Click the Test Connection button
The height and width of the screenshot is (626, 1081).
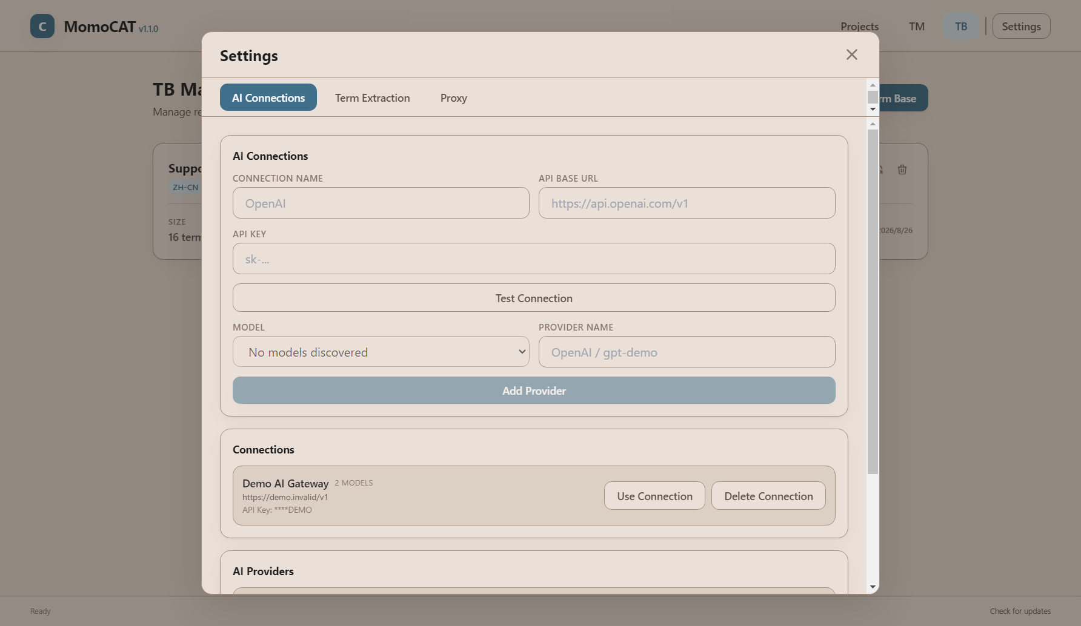click(x=534, y=298)
